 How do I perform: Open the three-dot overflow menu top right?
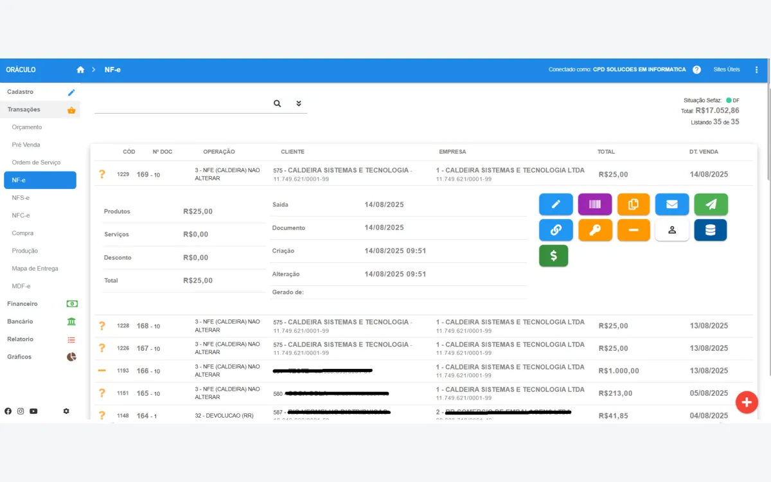(756, 69)
